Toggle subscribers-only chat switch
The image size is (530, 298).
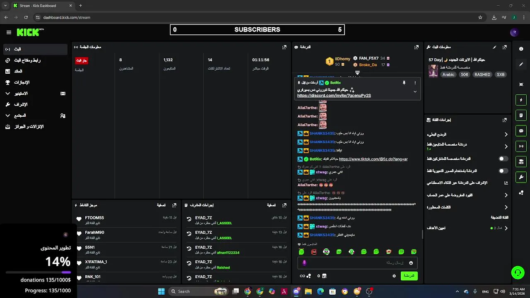(503, 159)
